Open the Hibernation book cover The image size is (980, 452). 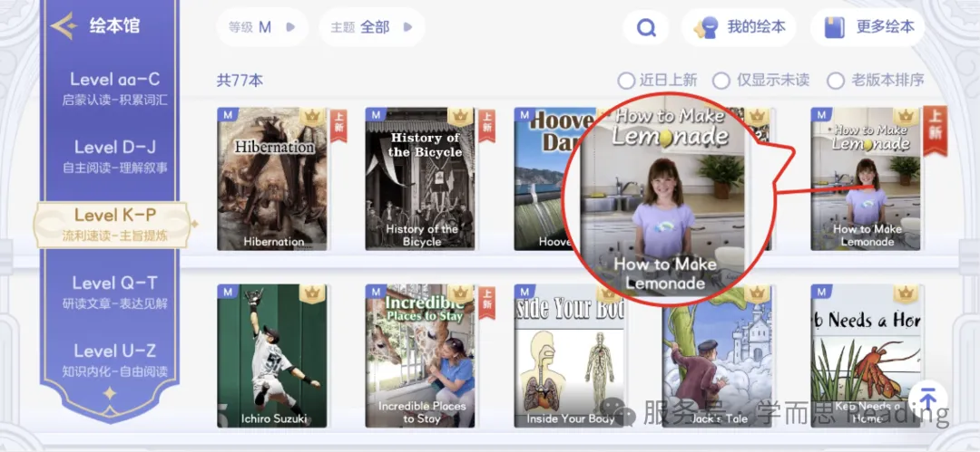click(272, 179)
